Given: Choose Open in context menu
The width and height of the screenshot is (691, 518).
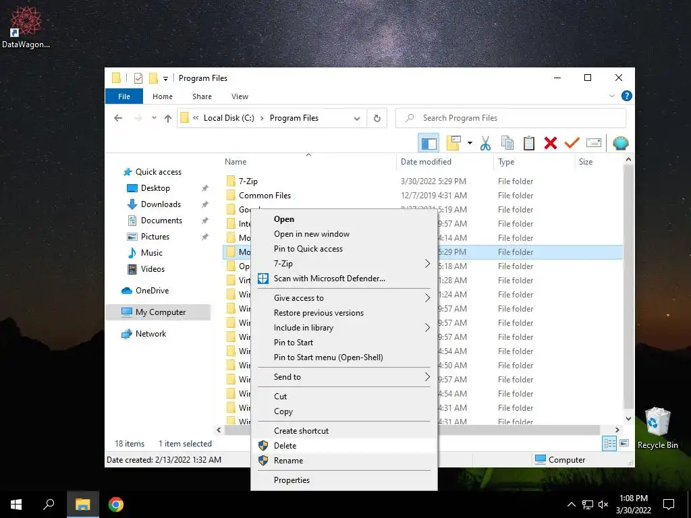Looking at the screenshot, I should 284,219.
